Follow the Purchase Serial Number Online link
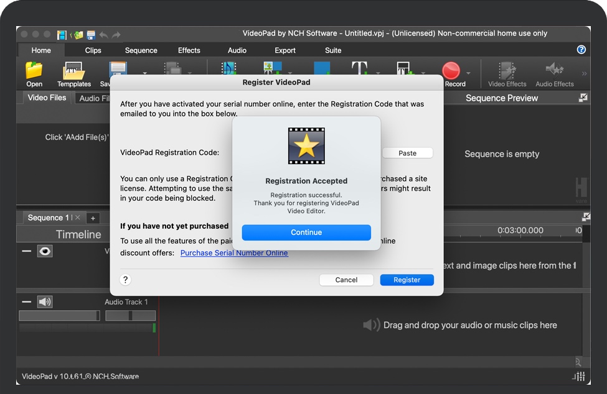The height and width of the screenshot is (394, 607). [234, 253]
